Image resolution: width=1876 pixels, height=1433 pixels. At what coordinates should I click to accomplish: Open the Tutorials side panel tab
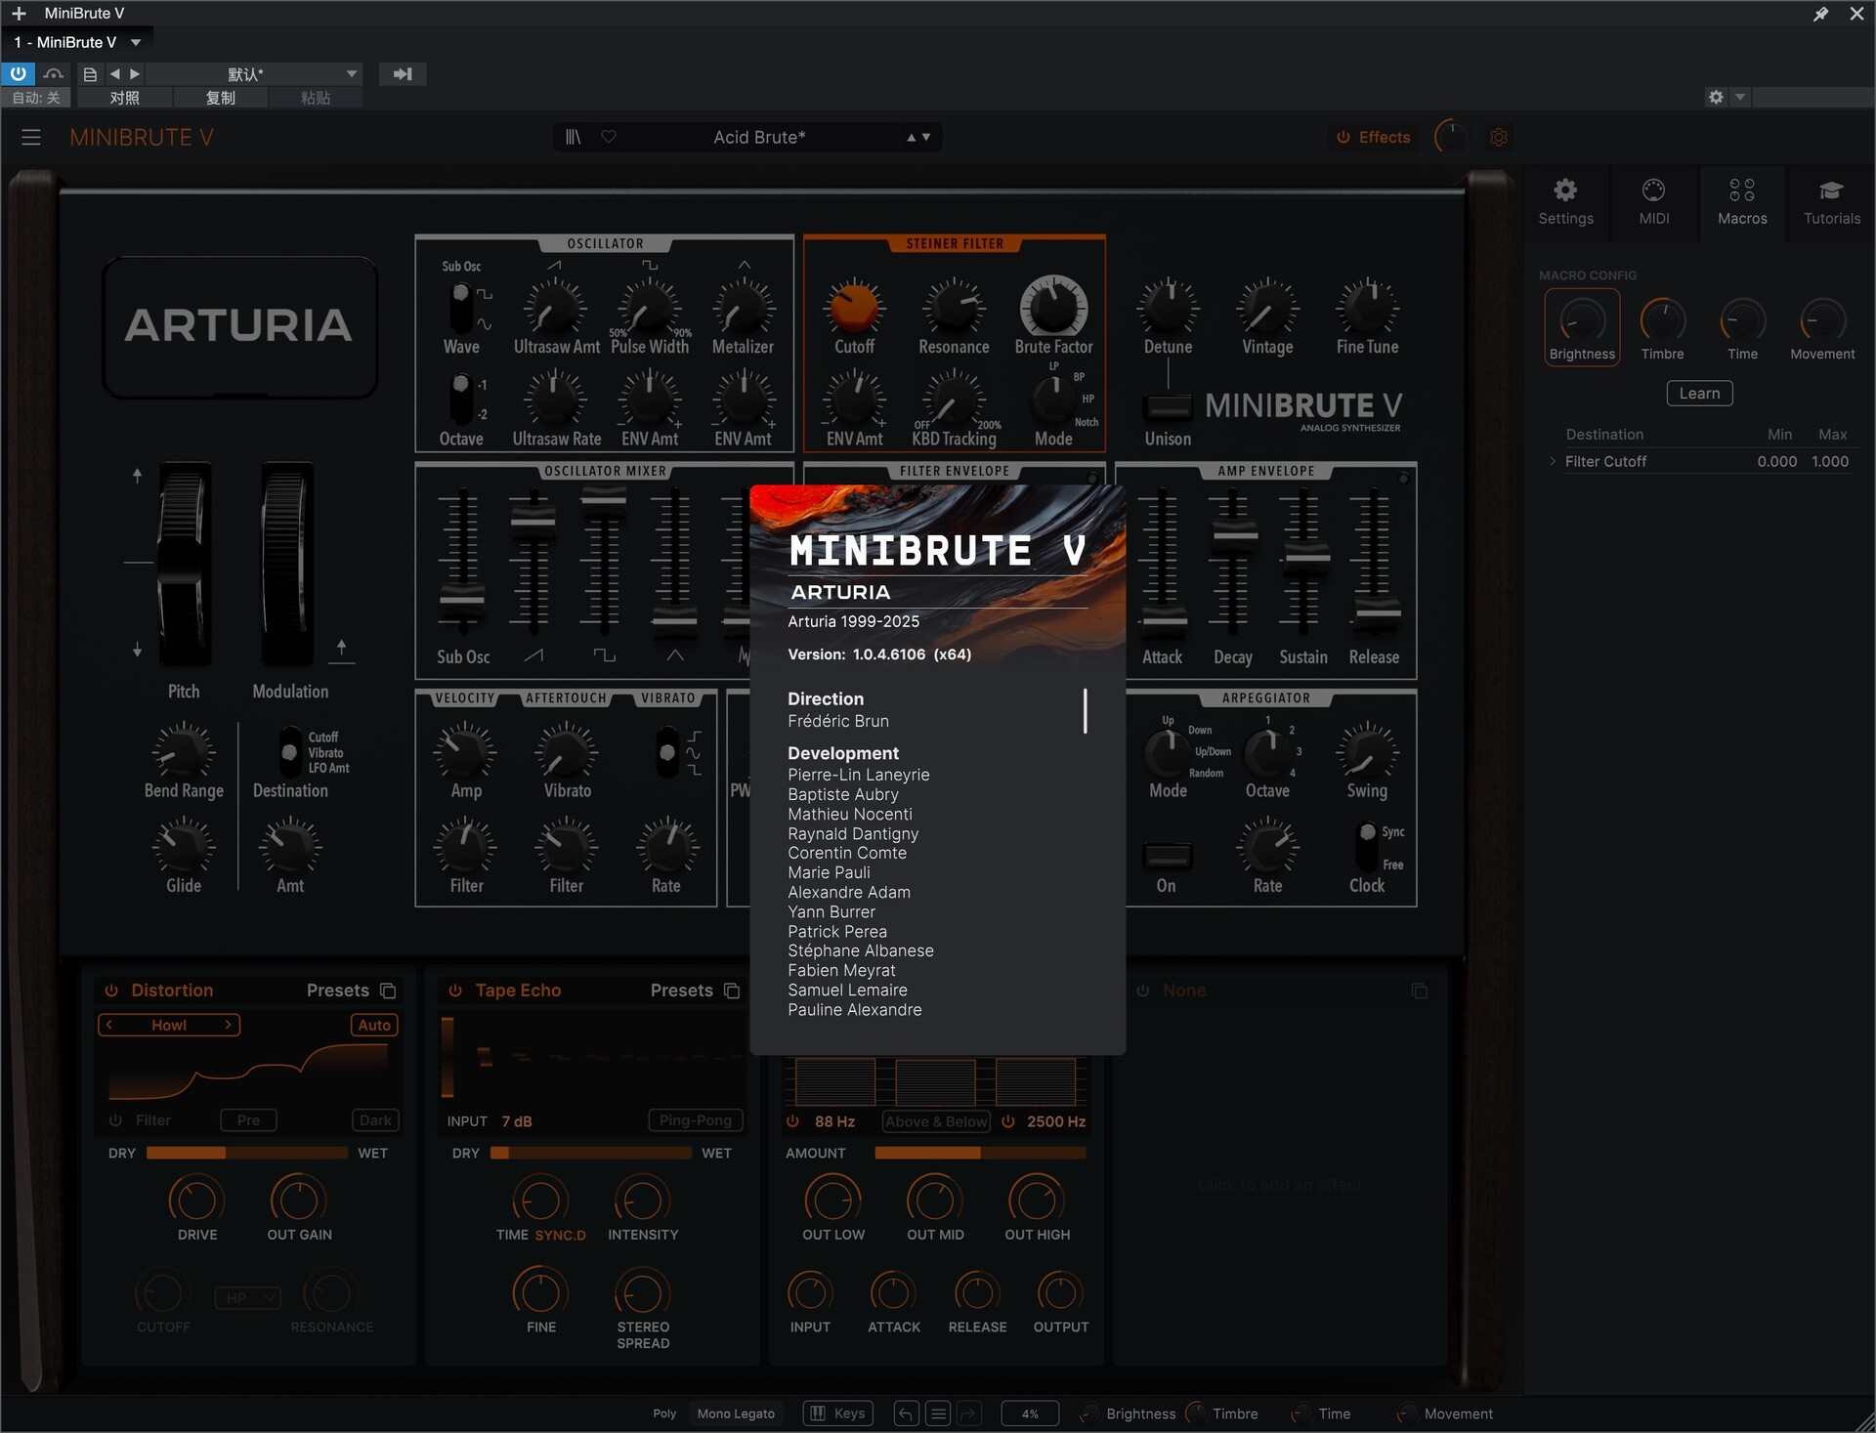click(1831, 202)
